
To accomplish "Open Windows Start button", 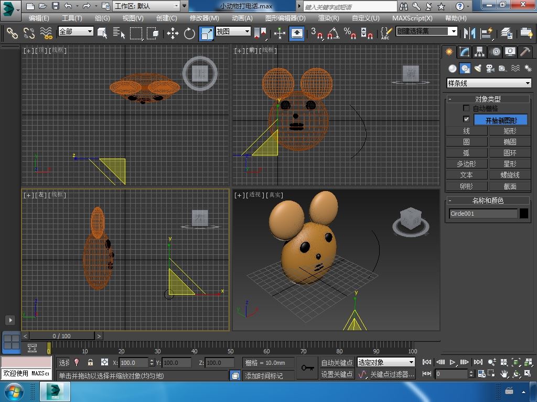I will [x=14, y=392].
